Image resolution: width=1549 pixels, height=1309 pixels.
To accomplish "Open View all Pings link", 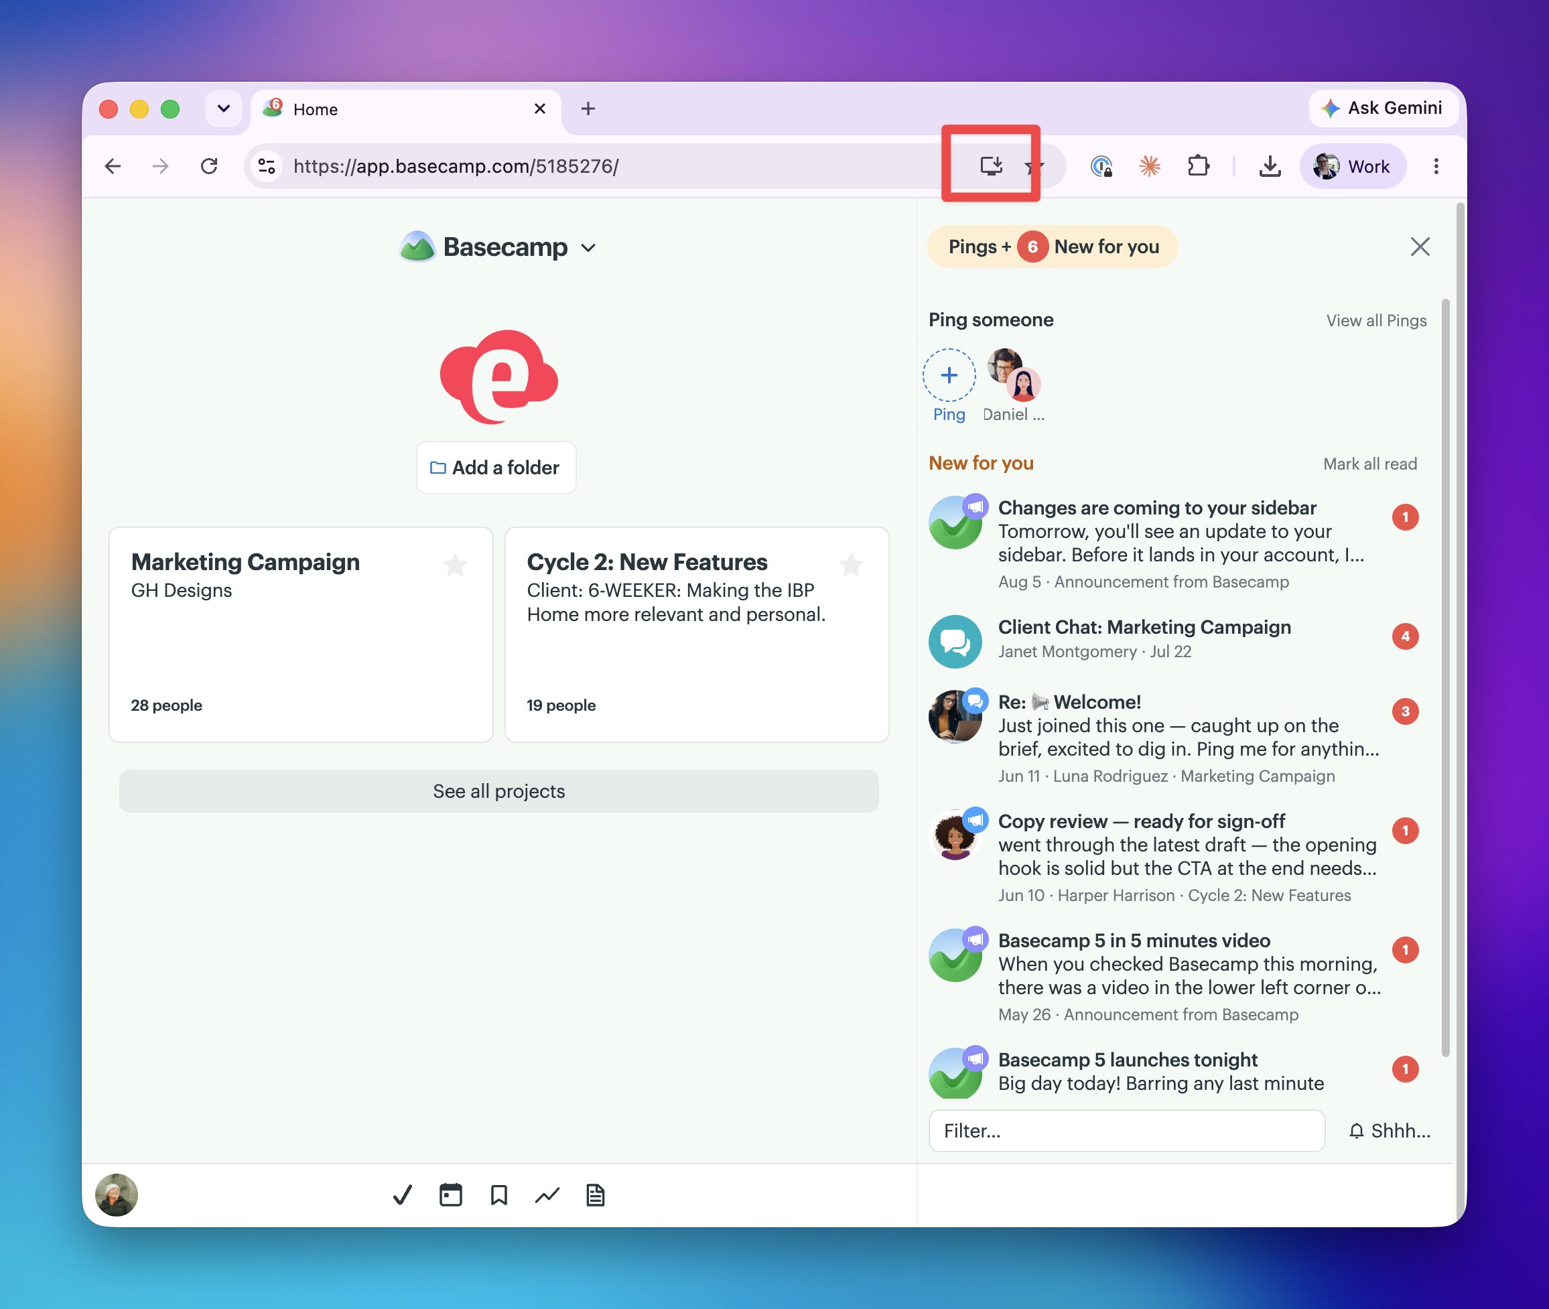I will coord(1376,321).
